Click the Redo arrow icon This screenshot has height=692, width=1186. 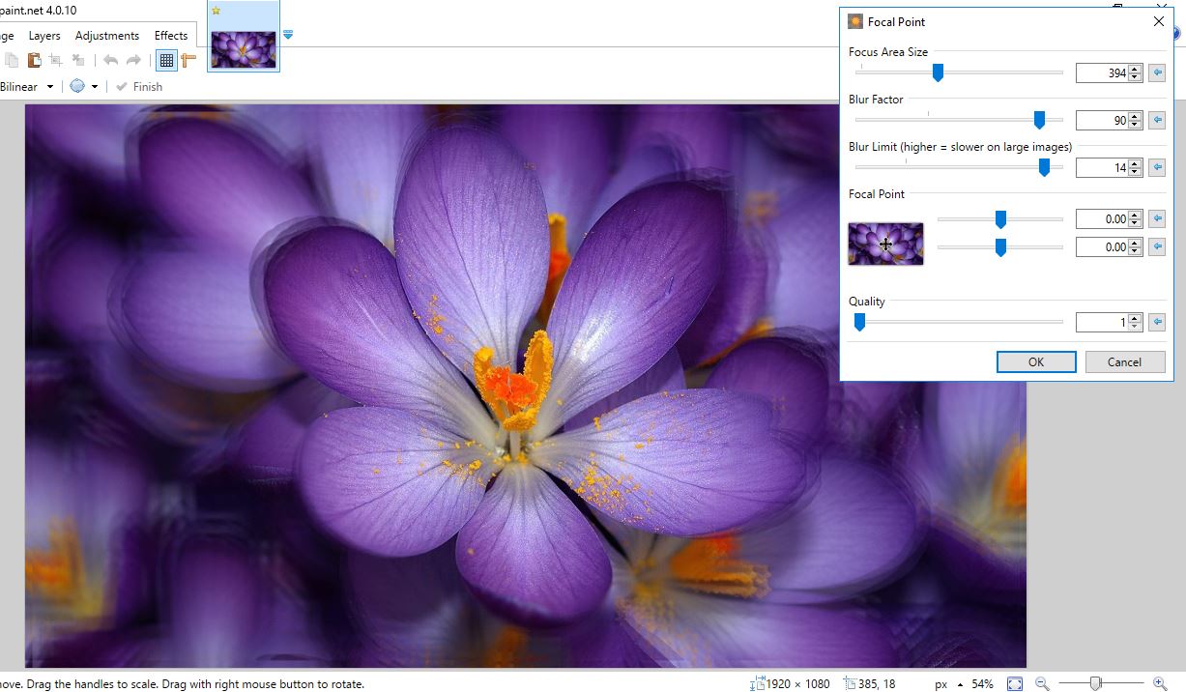tap(132, 59)
